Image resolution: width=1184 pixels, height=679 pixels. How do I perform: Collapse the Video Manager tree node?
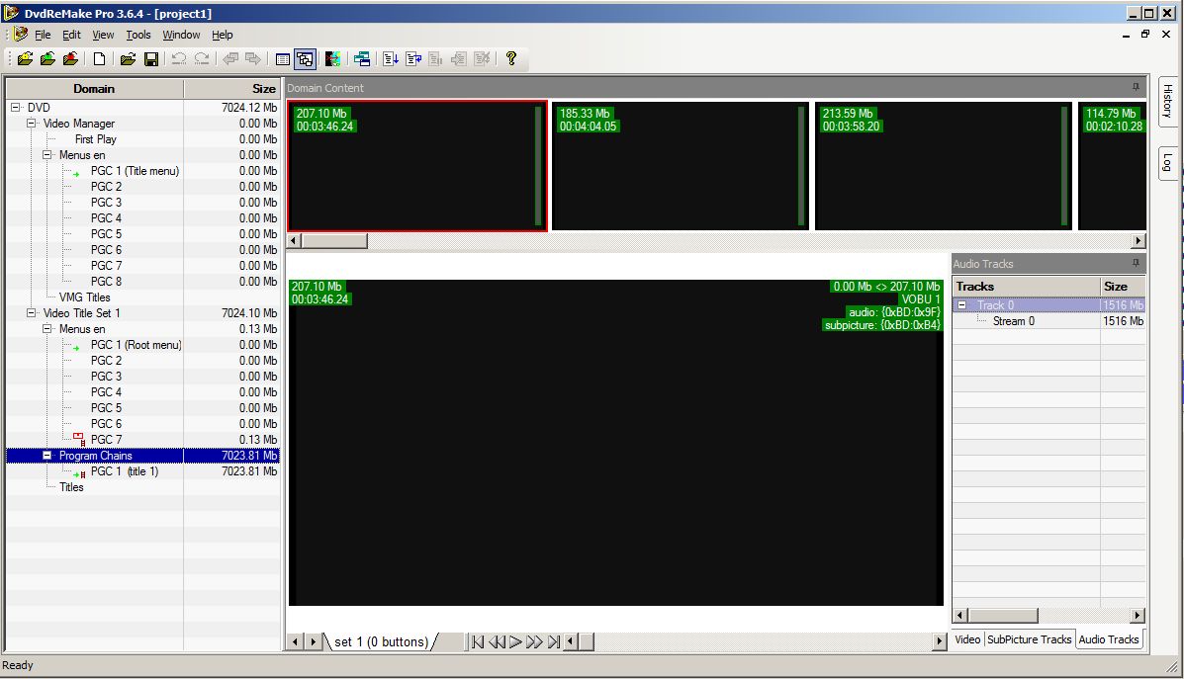pos(32,124)
